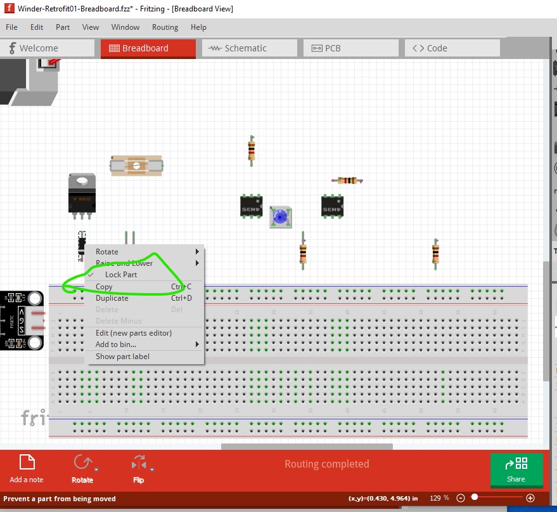This screenshot has width=557, height=512.
Task: Select the vertical resistor below the pushbutton
Action: pos(303,251)
